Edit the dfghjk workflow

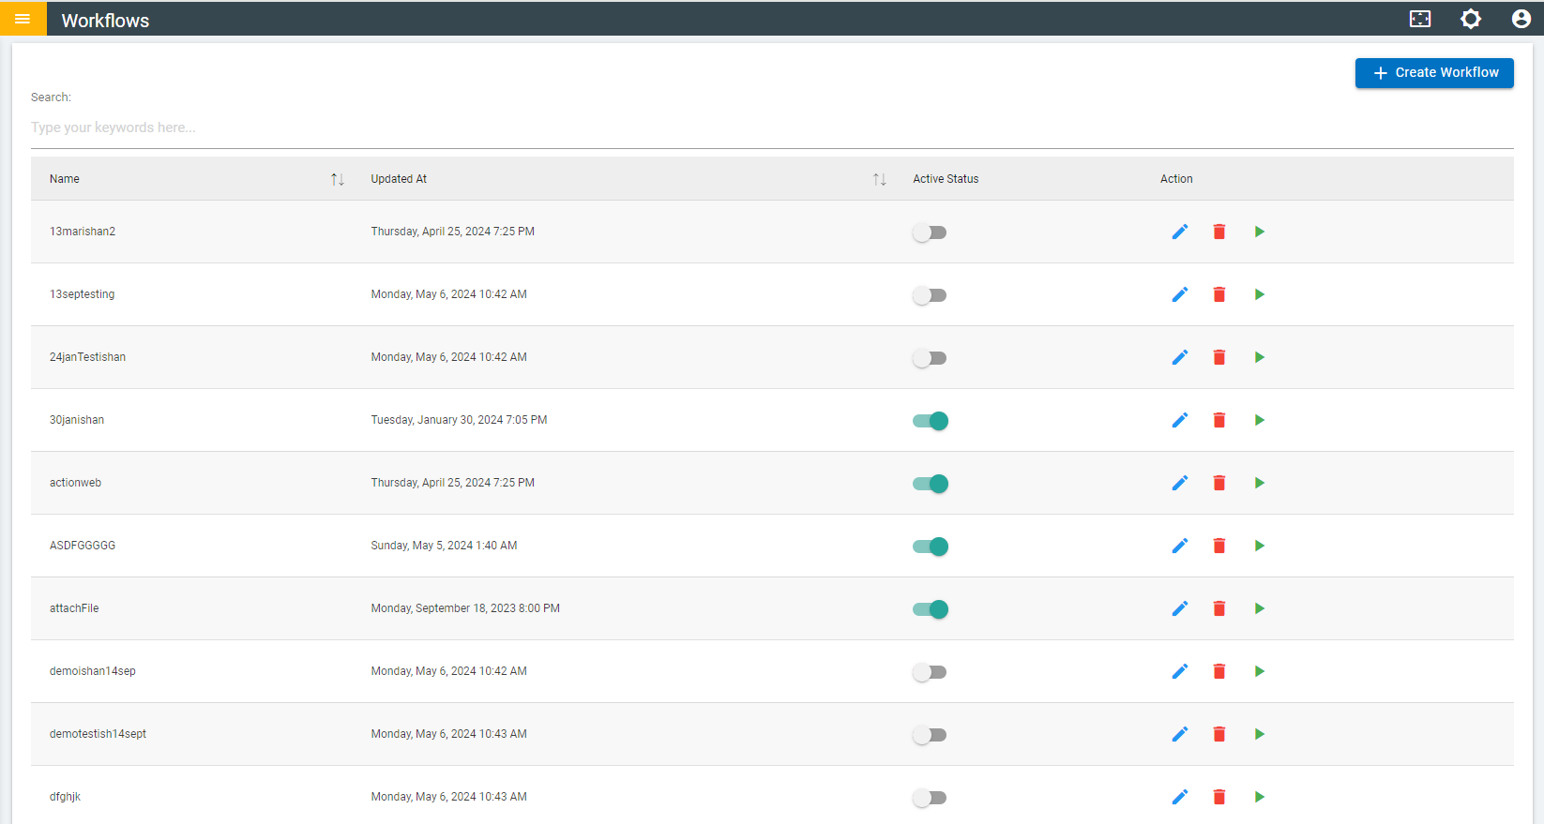tap(1180, 797)
